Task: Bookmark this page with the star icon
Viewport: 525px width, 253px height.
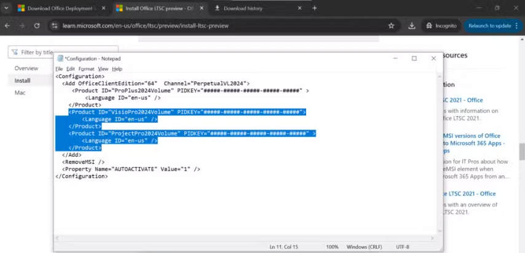Action: [x=391, y=26]
